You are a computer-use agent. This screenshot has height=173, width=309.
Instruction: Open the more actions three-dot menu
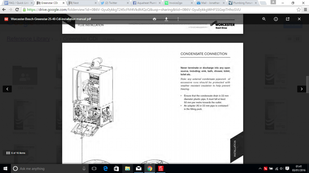tap(178, 19)
